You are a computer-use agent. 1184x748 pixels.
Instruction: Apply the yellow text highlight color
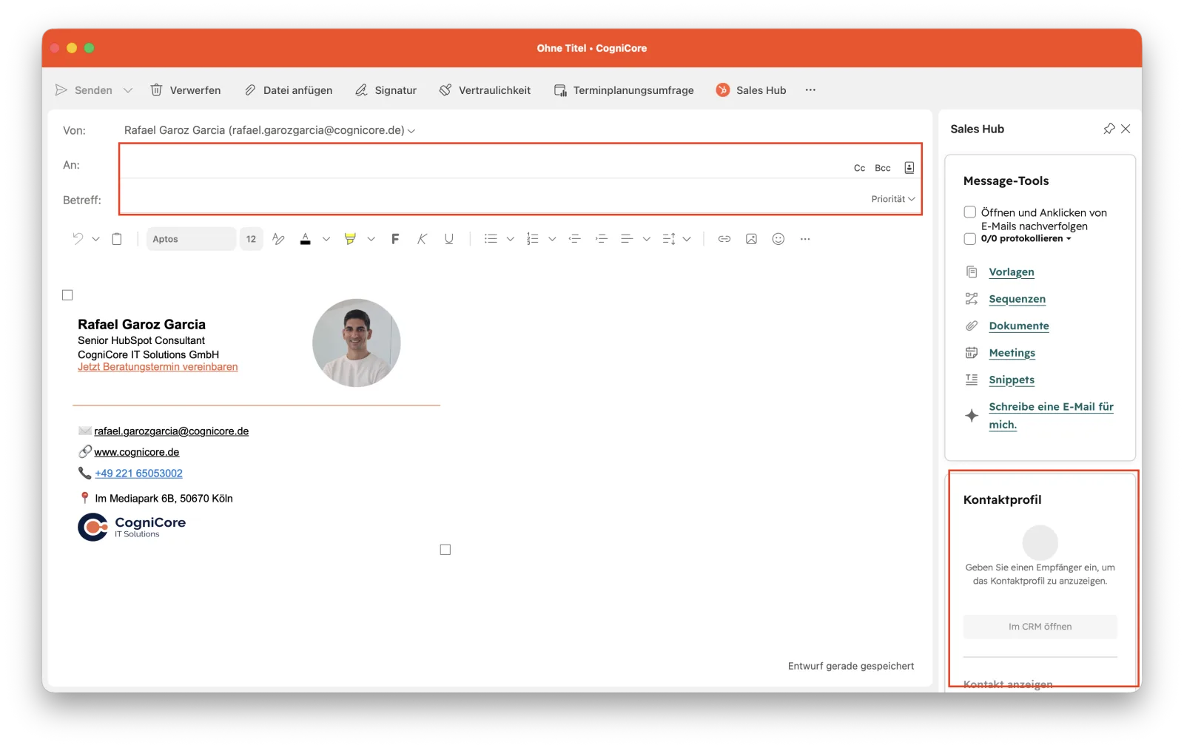[350, 239]
